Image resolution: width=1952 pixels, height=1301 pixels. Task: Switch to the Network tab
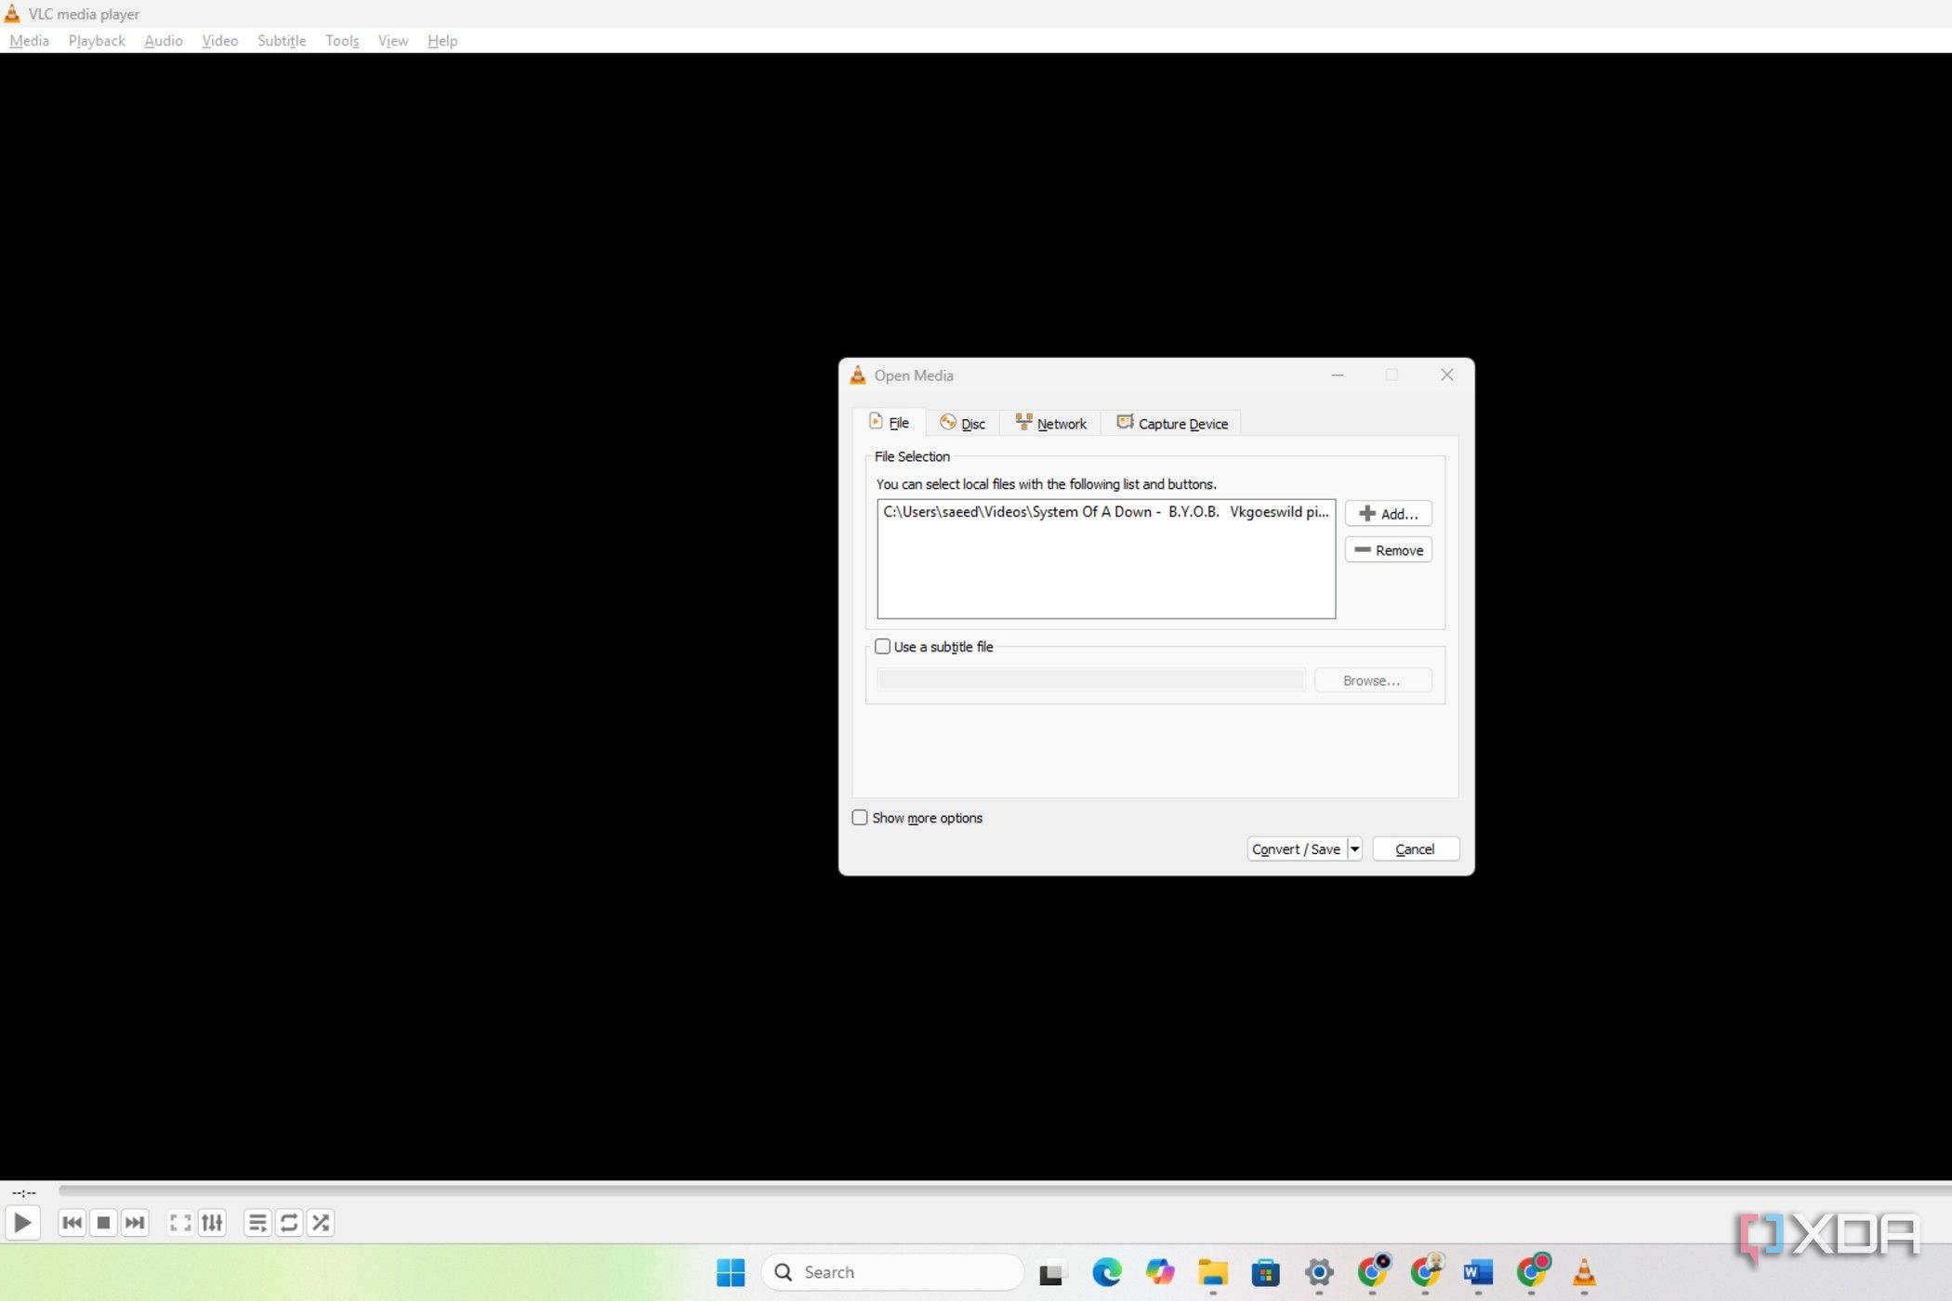1050,424
